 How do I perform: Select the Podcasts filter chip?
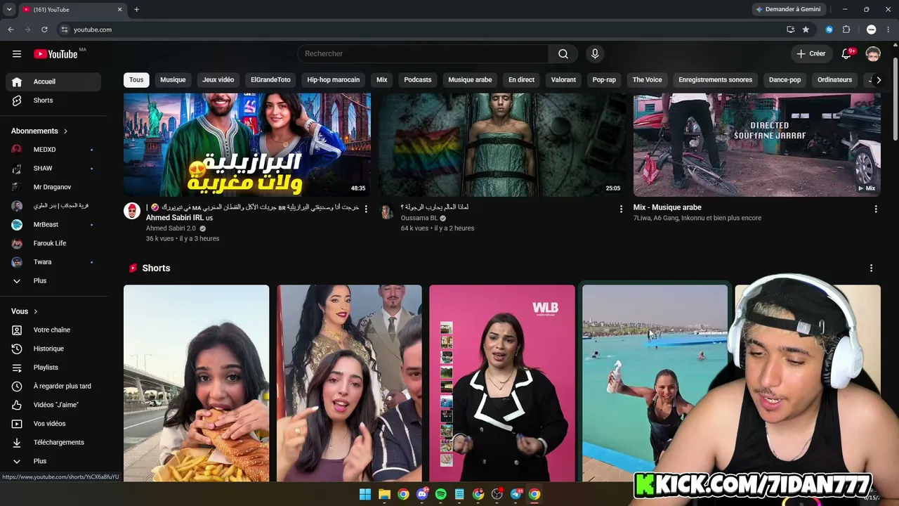418,80
